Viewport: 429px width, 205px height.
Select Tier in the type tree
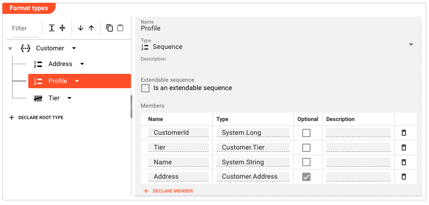(54, 98)
